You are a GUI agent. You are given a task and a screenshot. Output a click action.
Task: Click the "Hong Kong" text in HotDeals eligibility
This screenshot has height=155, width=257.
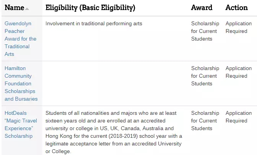click(x=58, y=136)
